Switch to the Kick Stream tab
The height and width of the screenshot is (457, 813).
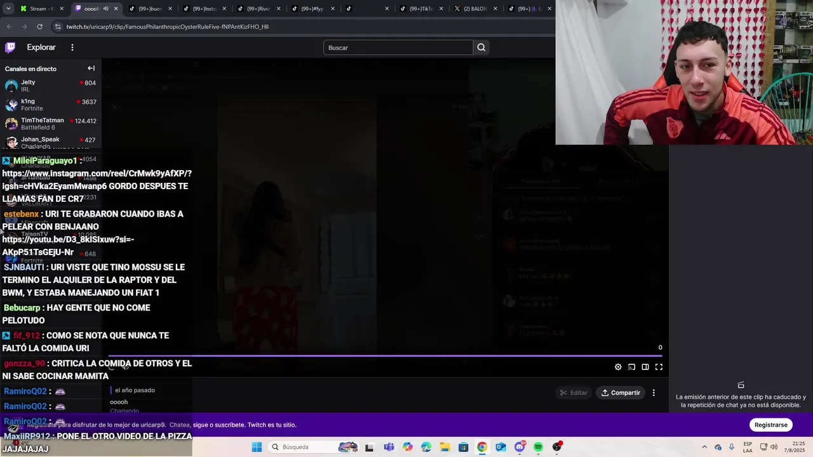click(x=41, y=8)
